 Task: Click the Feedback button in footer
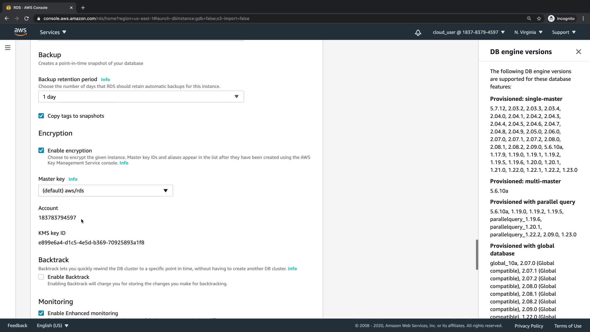coord(18,326)
